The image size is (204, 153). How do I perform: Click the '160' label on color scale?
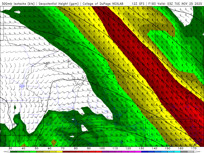[181, 148]
